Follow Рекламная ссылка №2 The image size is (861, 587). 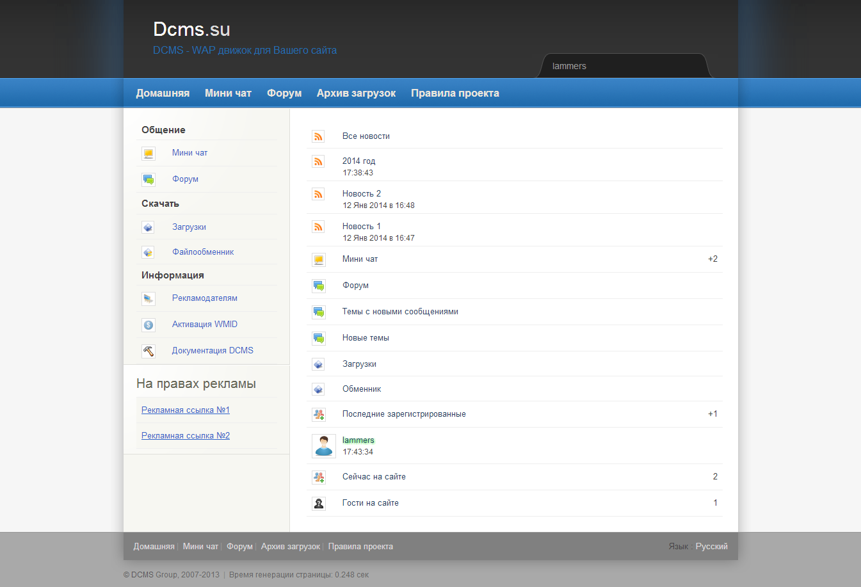tap(186, 436)
